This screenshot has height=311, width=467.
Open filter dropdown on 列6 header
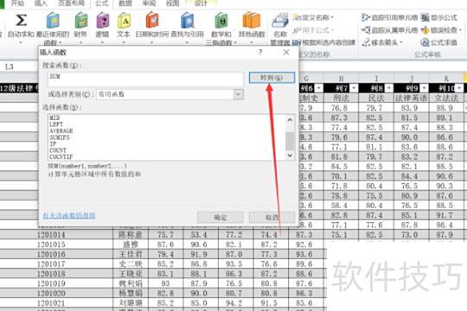point(318,88)
